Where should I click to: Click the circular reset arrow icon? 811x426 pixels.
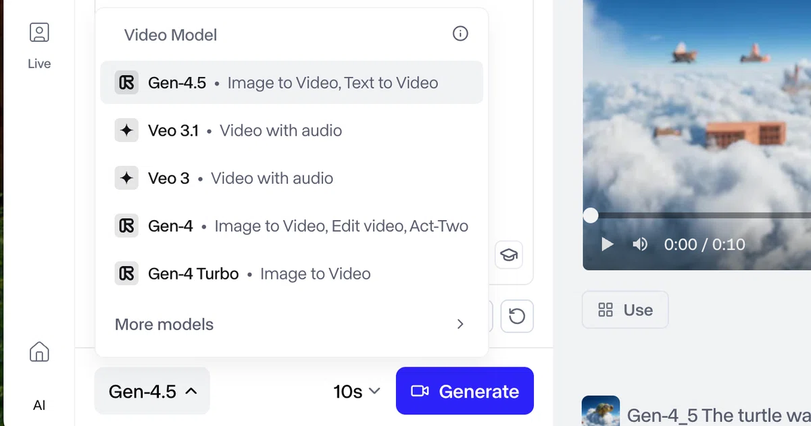[x=517, y=316]
